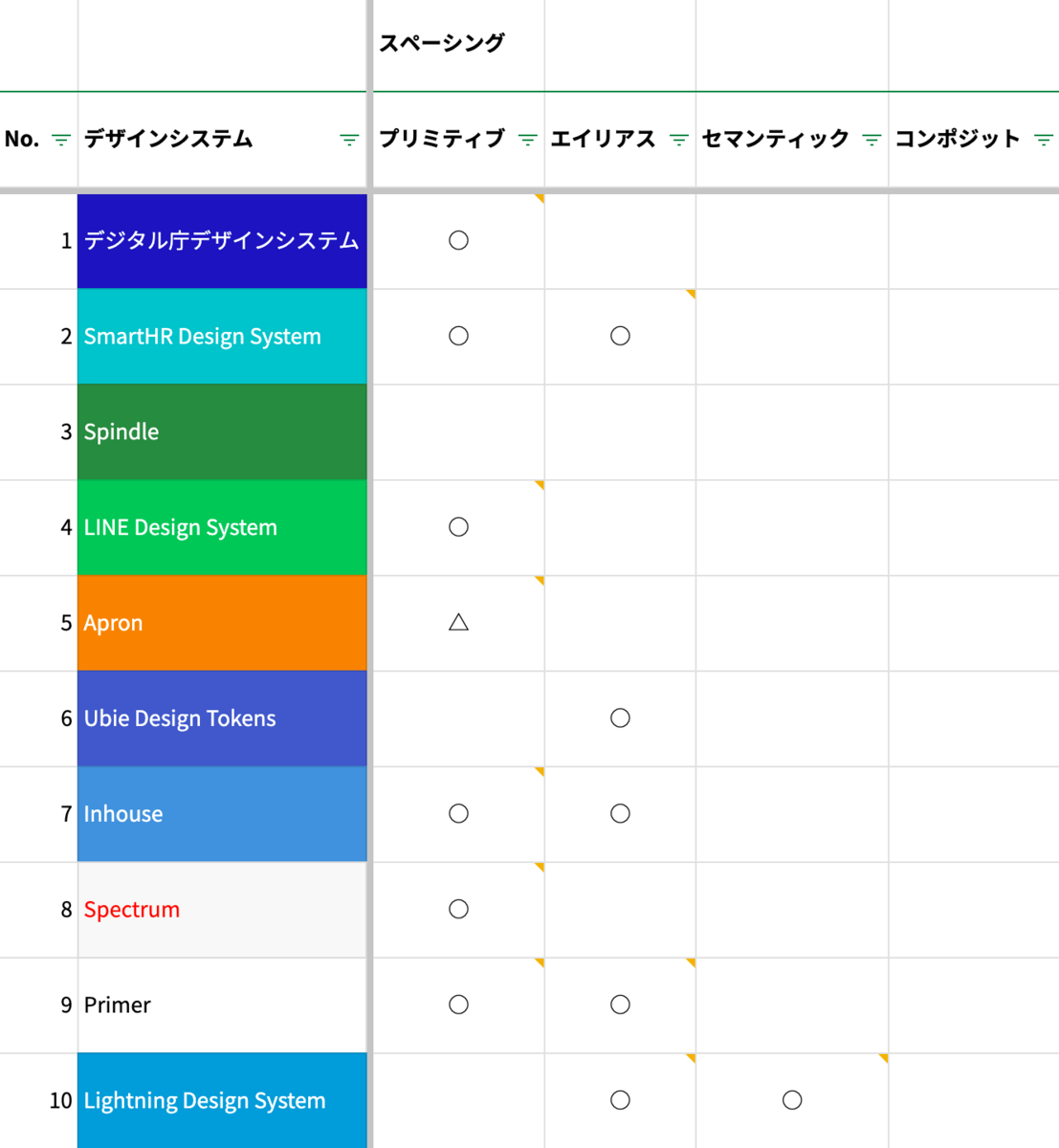Viewport: 1059px width, 1148px height.
Task: Click the エイリアス circle in the Primer row
Action: pyautogui.click(x=620, y=1005)
